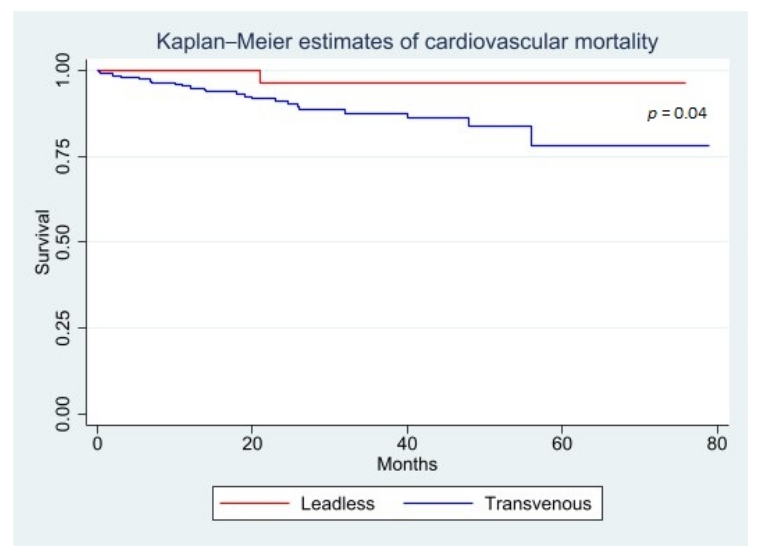This screenshot has width=764, height=558.
Task: Click the red Leadless line sample in legend
Action: click(254, 503)
